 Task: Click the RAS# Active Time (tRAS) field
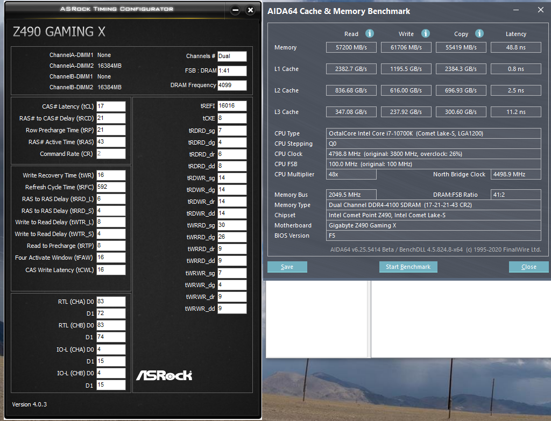111,142
